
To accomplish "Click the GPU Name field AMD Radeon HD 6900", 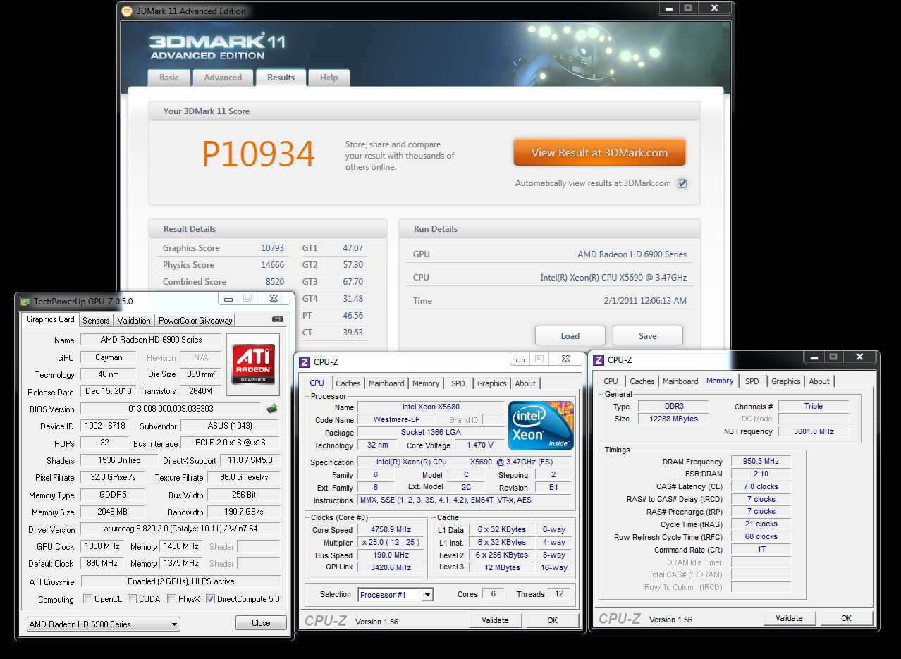I will point(152,340).
